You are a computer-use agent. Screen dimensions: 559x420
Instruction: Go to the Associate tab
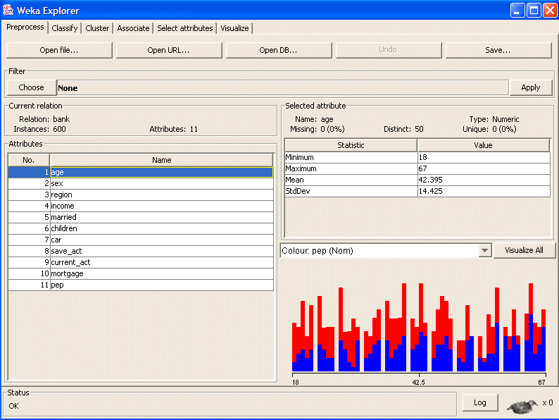133,28
